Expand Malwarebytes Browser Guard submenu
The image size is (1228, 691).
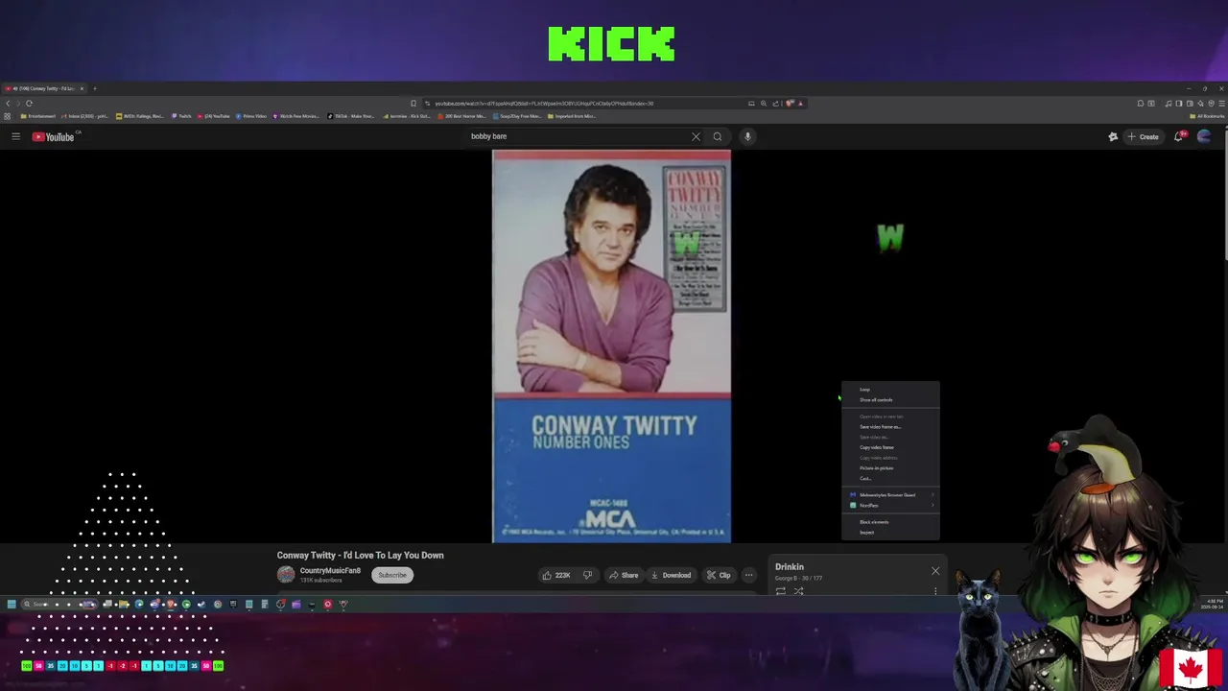(890, 495)
